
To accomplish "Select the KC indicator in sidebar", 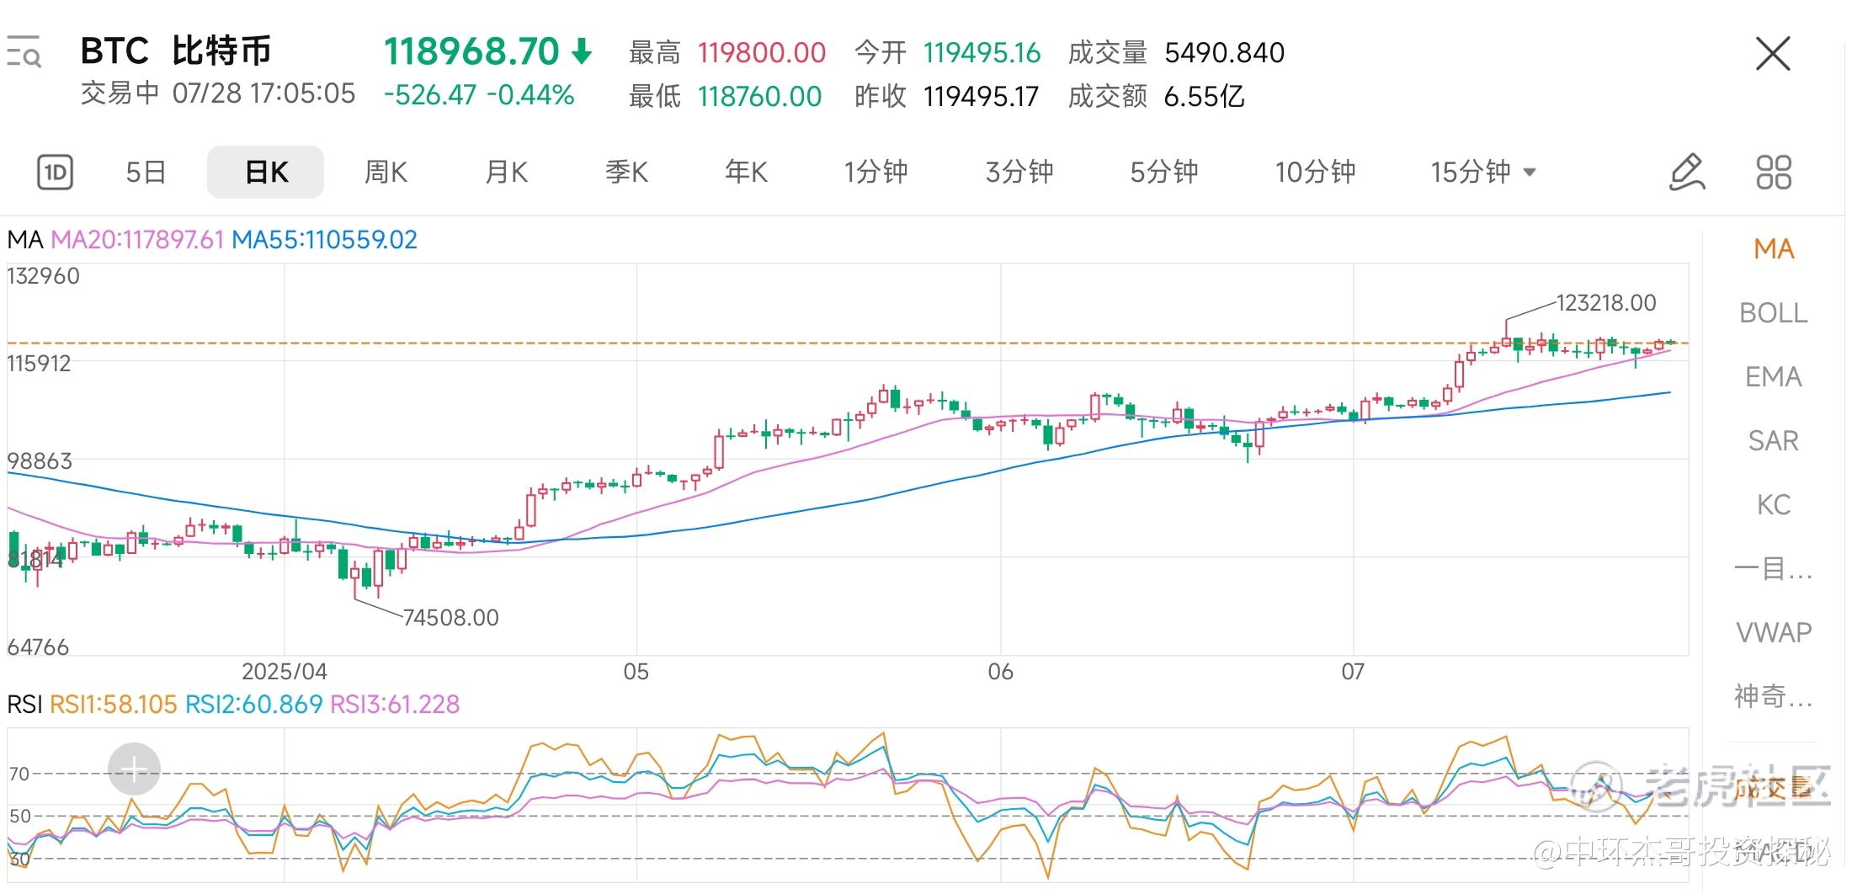I will coord(1773,505).
